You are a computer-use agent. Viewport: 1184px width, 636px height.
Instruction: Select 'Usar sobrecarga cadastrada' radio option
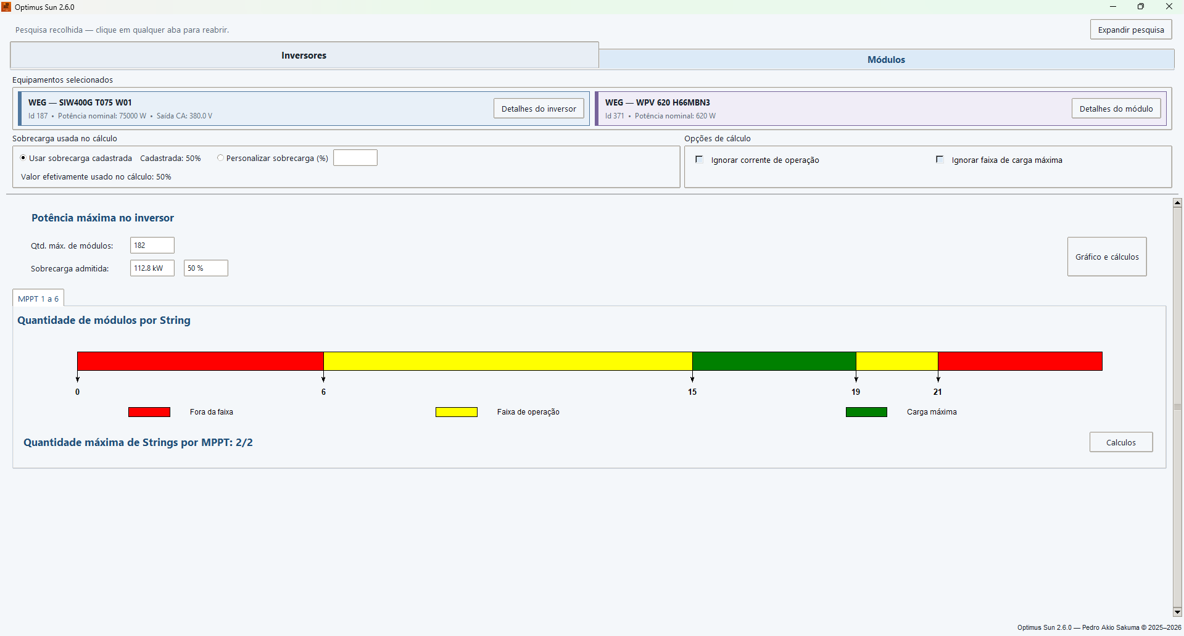pos(76,159)
